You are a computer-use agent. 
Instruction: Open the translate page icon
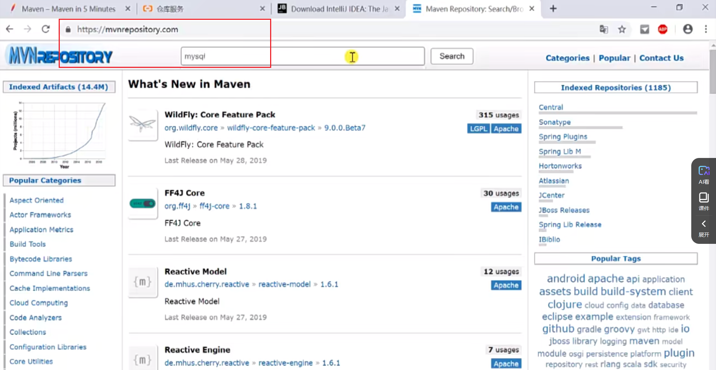tap(604, 29)
